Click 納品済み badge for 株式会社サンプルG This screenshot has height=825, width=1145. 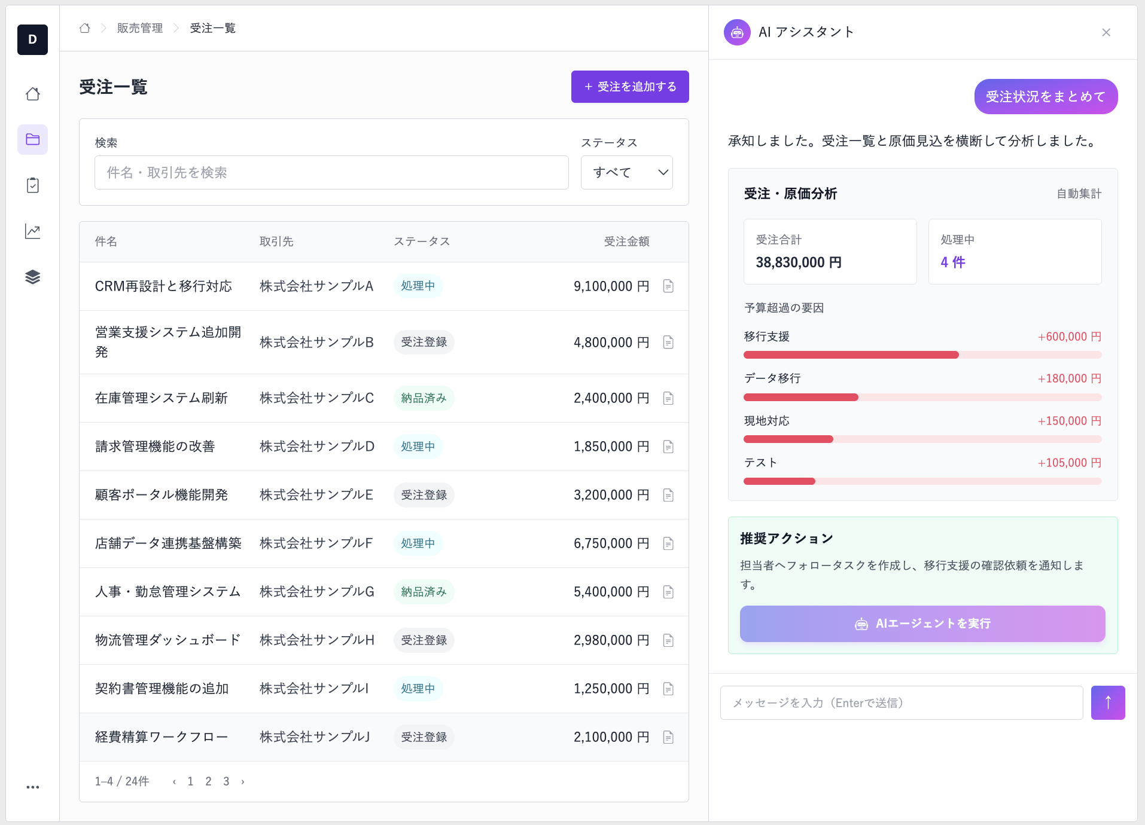point(424,591)
